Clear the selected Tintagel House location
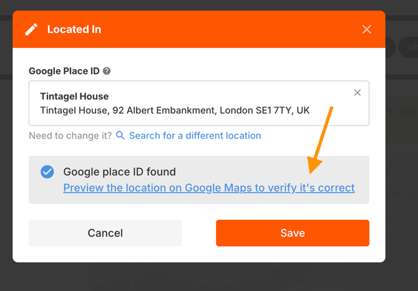The width and height of the screenshot is (418, 291). 357,93
